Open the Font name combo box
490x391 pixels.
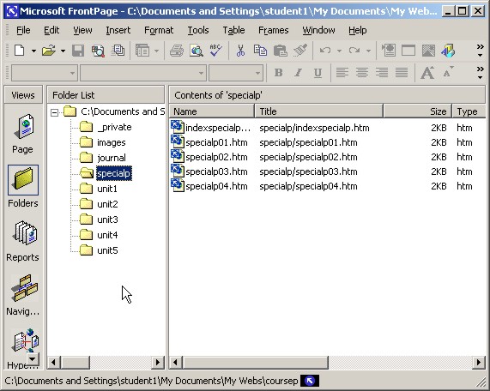click(x=143, y=73)
